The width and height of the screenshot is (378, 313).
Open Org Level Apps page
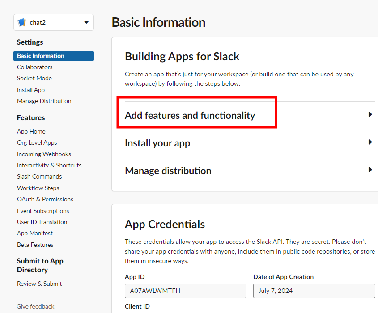37,143
